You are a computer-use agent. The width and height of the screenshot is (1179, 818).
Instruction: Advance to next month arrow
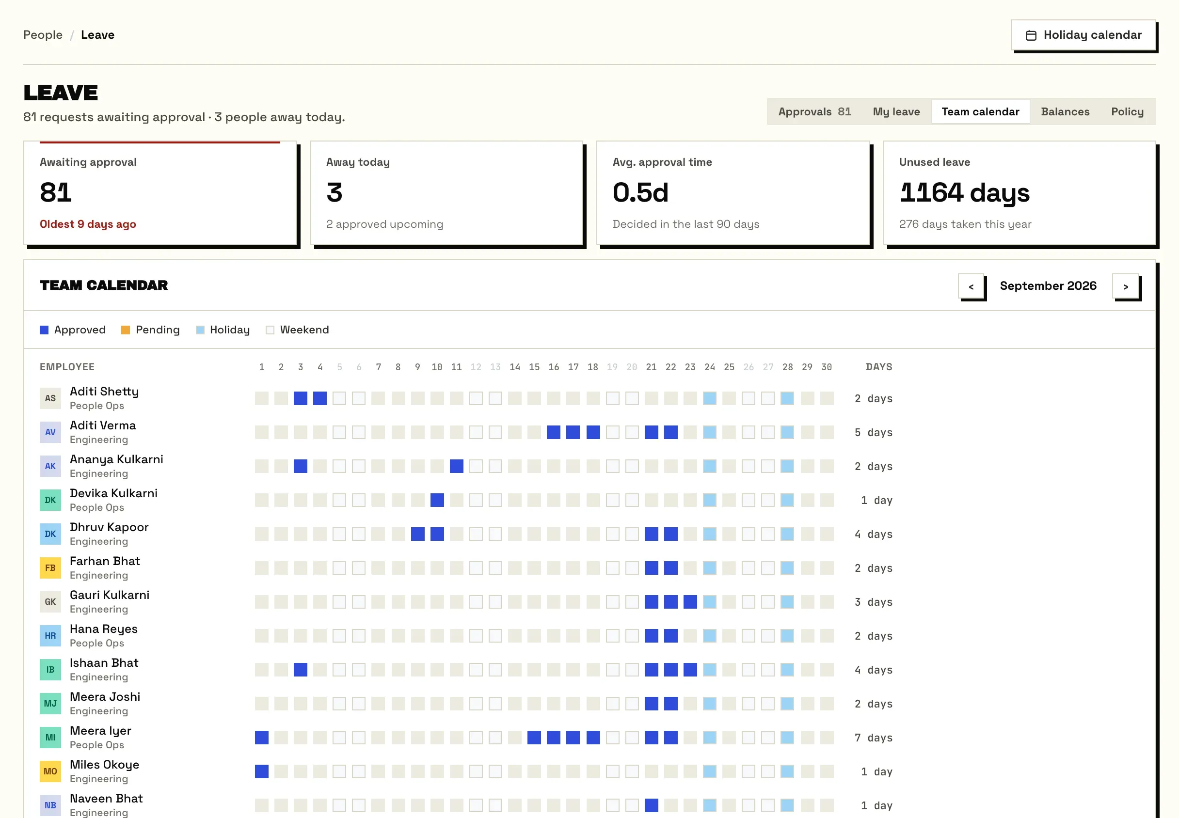pyautogui.click(x=1125, y=286)
